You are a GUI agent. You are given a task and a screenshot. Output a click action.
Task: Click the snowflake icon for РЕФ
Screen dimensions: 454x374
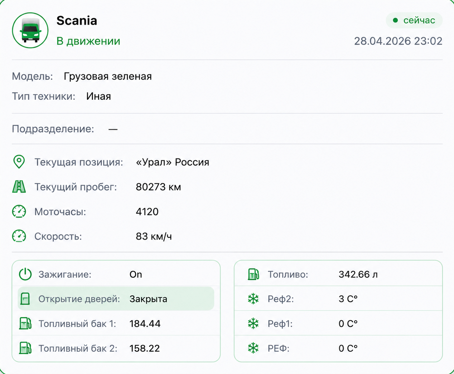[253, 348]
